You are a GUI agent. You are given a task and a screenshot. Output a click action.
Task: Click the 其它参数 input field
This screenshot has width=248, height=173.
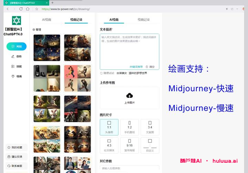tap(130, 168)
